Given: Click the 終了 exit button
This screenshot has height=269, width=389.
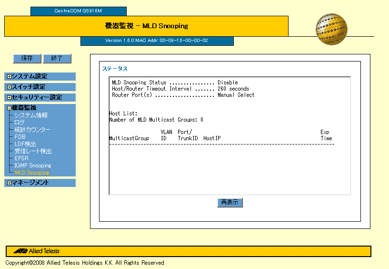Looking at the screenshot, I should [57, 58].
